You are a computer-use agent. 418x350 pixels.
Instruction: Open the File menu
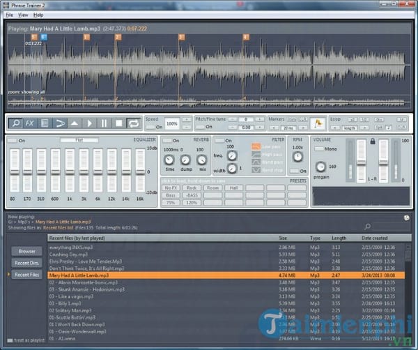tap(10, 14)
